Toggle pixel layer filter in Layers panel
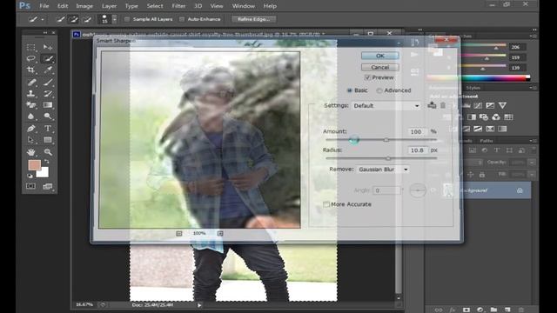The image size is (557, 313). tap(472, 150)
